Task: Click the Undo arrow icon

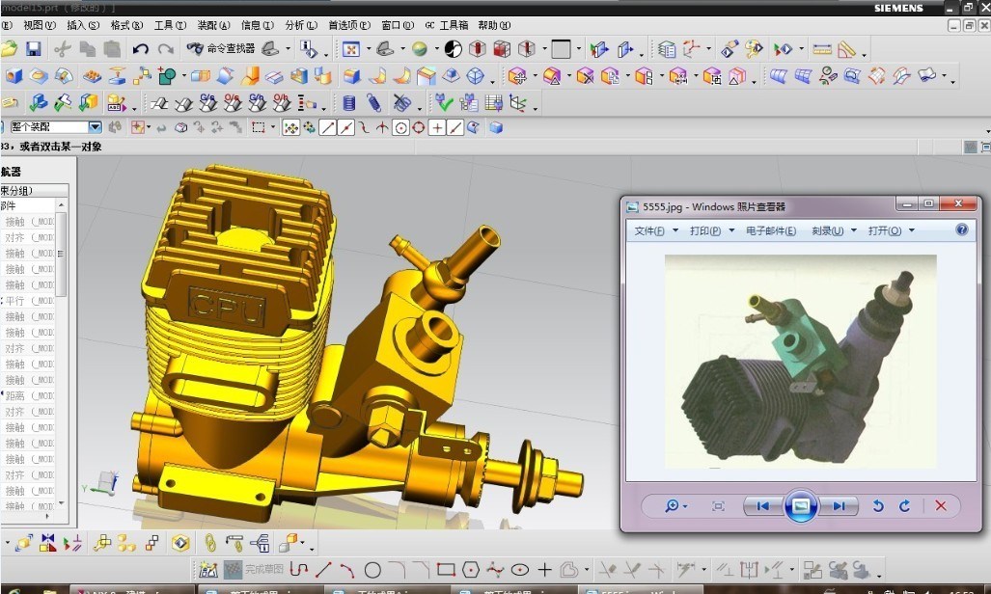Action: pyautogui.click(x=140, y=48)
